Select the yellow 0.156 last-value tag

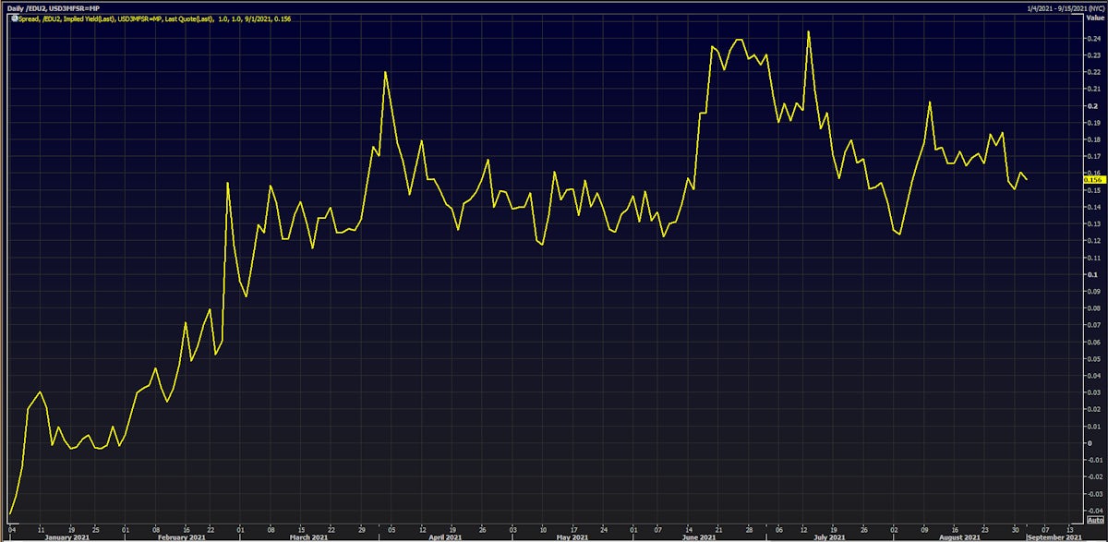click(x=1094, y=179)
